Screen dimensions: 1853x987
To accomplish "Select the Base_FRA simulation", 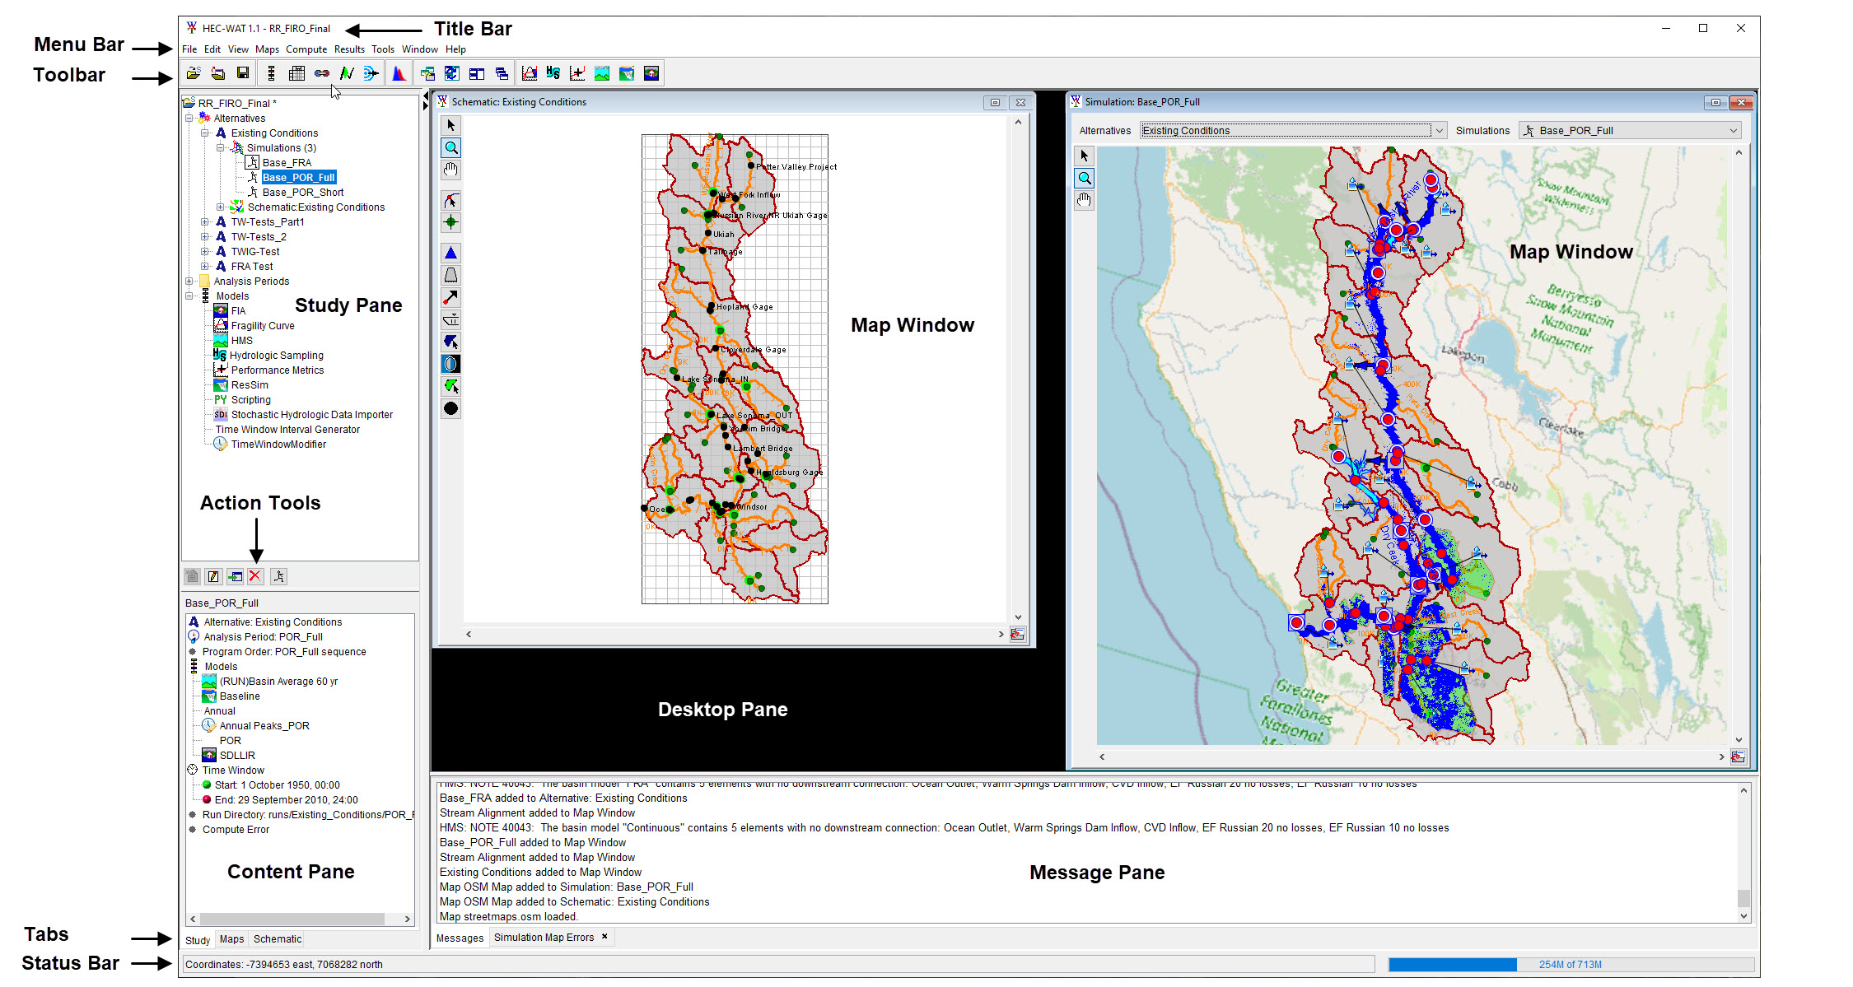I will (x=287, y=163).
